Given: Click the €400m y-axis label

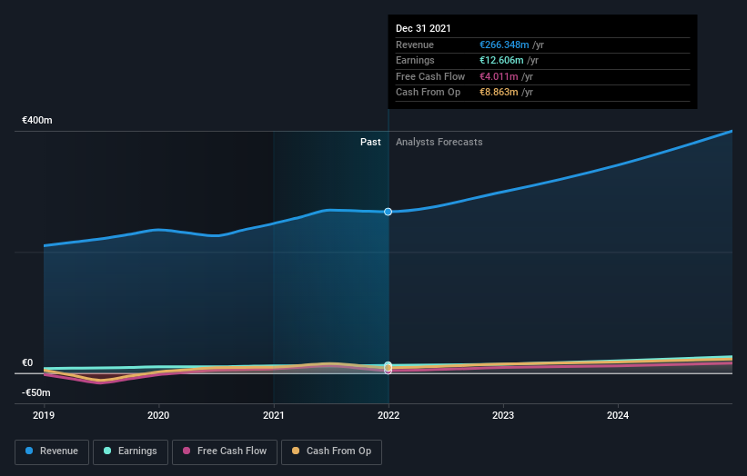Looking at the screenshot, I should coord(37,120).
